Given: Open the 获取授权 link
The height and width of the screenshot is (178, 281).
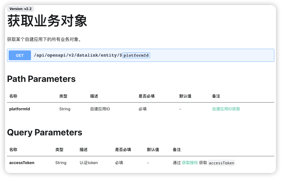Looking at the screenshot, I should pos(190,163).
